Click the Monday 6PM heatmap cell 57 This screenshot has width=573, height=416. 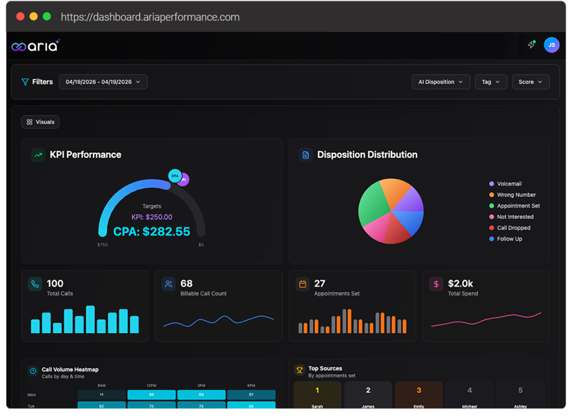point(251,395)
